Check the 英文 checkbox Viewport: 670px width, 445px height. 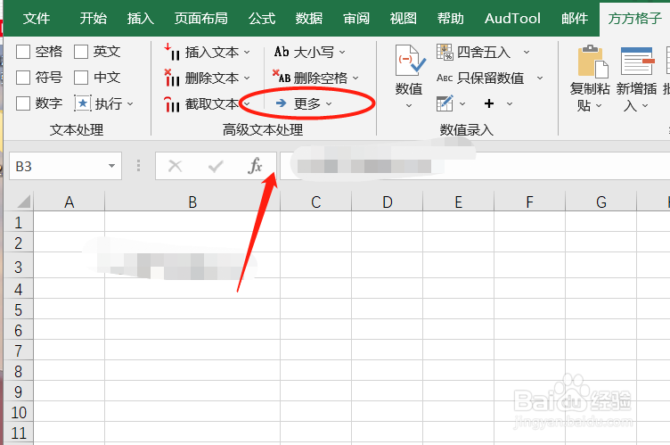tap(81, 53)
